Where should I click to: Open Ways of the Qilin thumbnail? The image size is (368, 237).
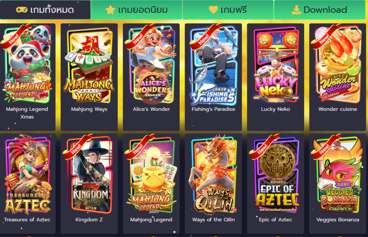tap(213, 175)
